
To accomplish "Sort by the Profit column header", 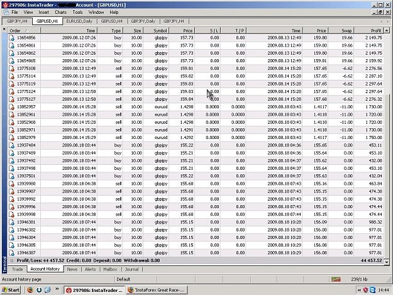I will [x=368, y=31].
